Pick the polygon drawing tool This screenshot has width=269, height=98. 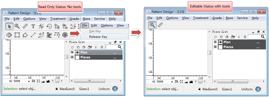pyautogui.click(x=25, y=35)
